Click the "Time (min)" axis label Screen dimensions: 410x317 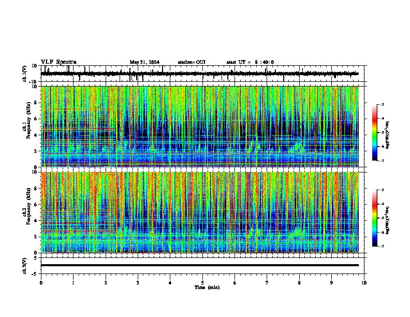point(207,287)
